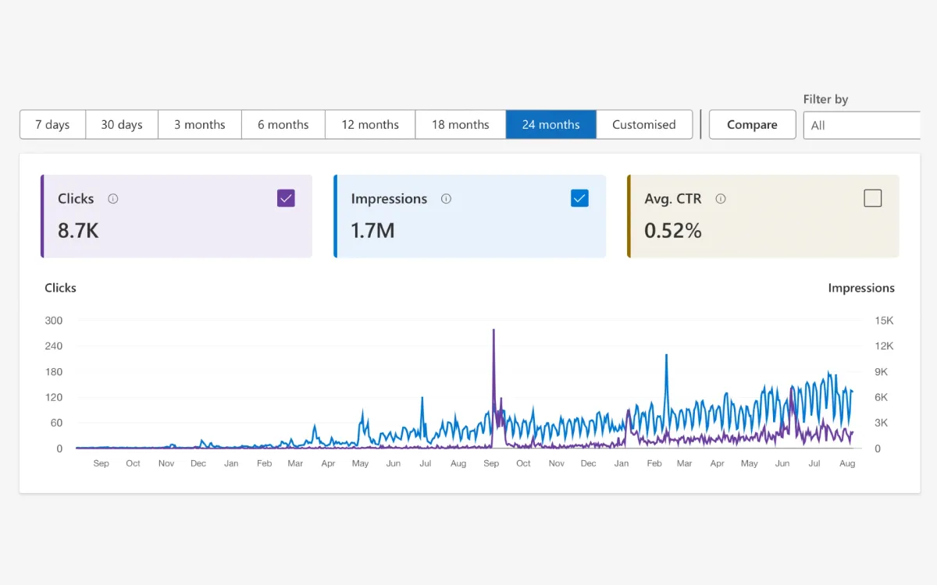This screenshot has height=585, width=937.
Task: Switch to the 30 days view
Action: coord(121,125)
